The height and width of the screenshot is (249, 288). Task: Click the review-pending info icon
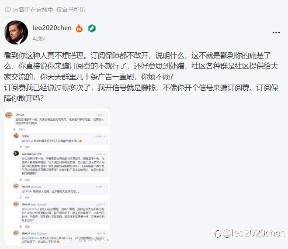[x=8, y=10]
